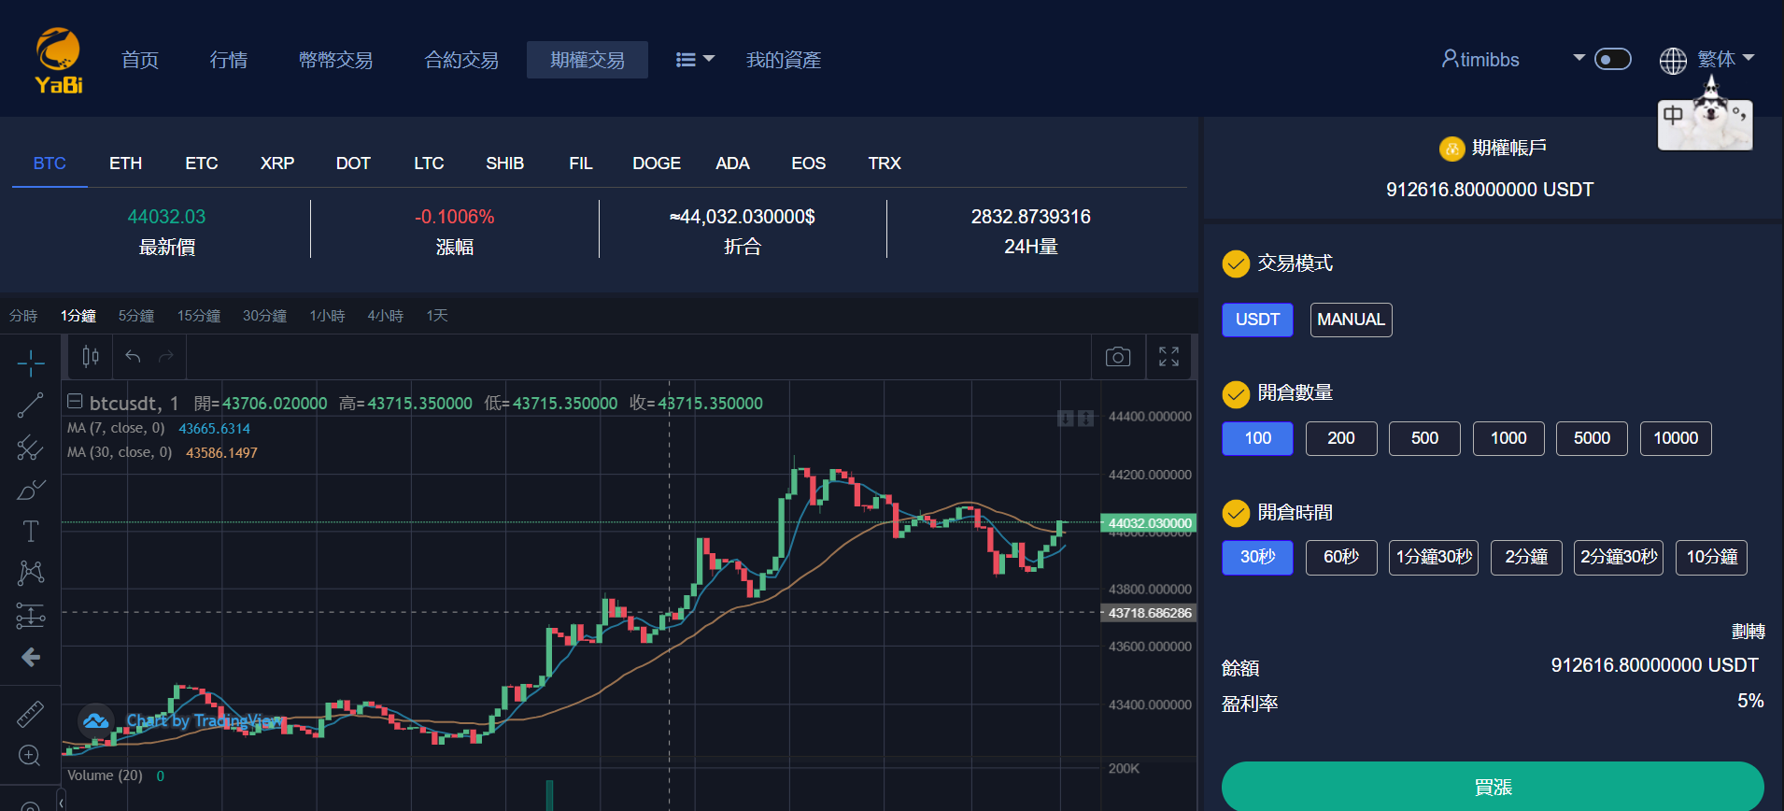Toggle the dark mode switch
The image size is (1784, 811).
click(1612, 60)
